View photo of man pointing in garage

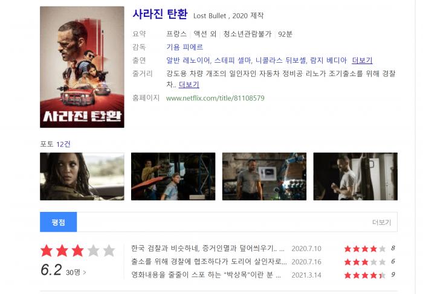[x=173, y=176]
